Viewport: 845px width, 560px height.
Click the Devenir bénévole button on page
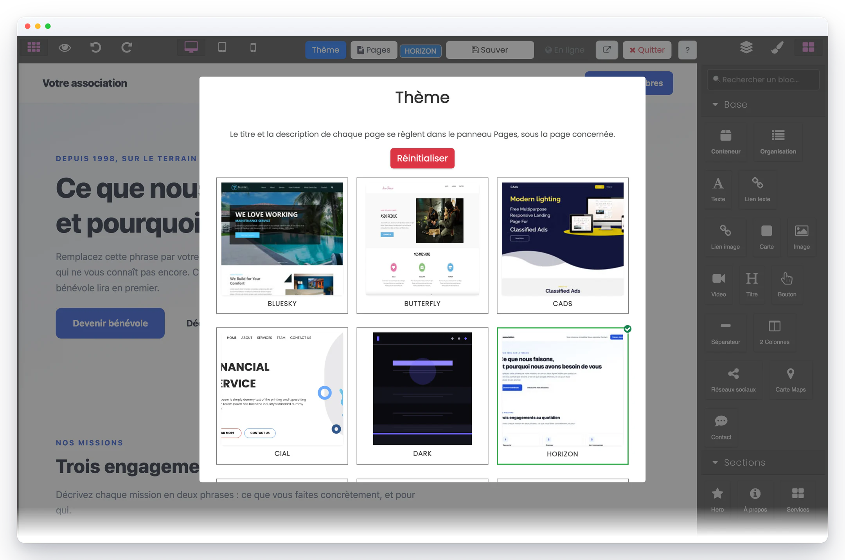click(110, 323)
